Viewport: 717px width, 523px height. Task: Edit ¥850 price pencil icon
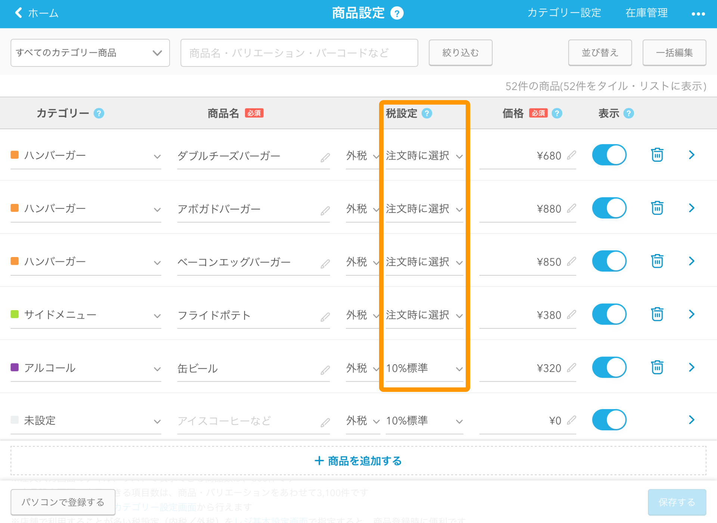tap(571, 261)
